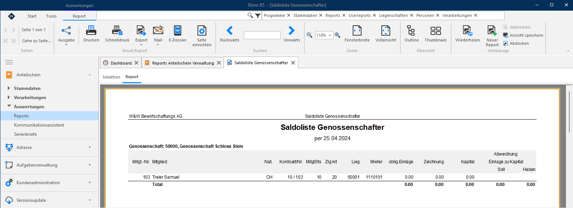Click the member name Treier Samuel
This screenshot has height=208, width=573.
pyautogui.click(x=166, y=177)
